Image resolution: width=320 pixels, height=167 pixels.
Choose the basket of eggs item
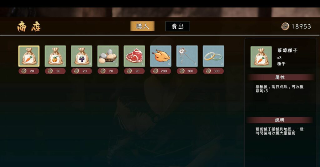pyautogui.click(x=108, y=56)
